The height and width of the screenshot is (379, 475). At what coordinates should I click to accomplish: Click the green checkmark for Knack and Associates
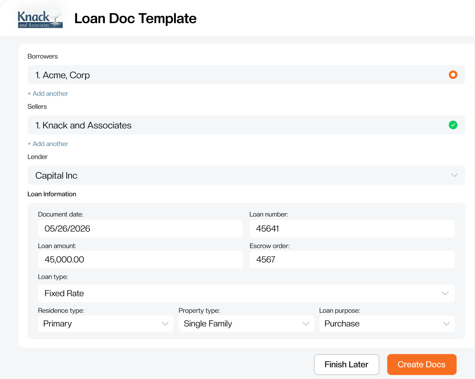tap(453, 125)
